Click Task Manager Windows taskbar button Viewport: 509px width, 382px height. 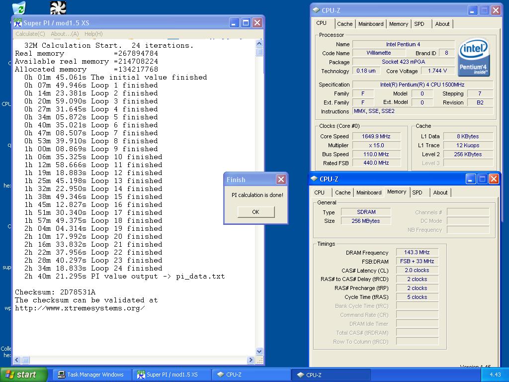pyautogui.click(x=92, y=375)
